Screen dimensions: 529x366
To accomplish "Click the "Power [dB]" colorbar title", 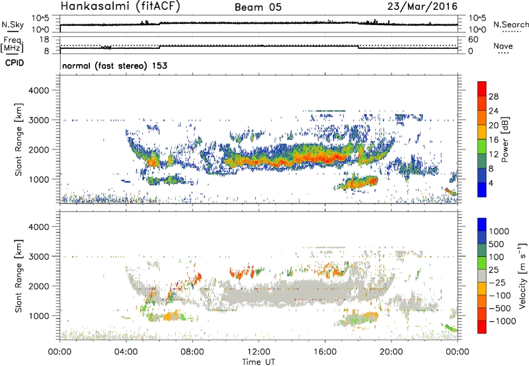I will click(505, 139).
